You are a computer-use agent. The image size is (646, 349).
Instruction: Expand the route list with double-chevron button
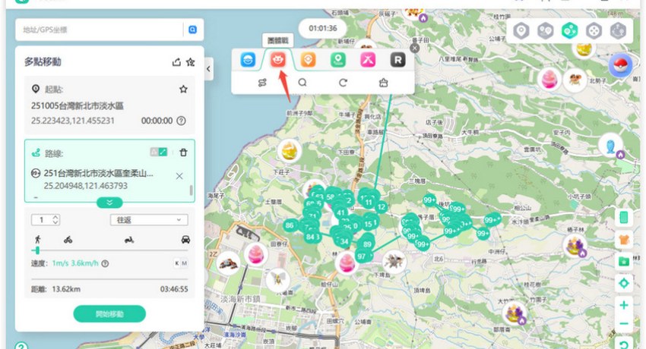(109, 203)
